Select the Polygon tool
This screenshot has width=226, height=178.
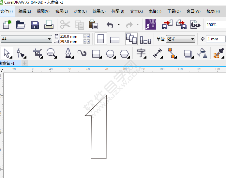click(124, 53)
